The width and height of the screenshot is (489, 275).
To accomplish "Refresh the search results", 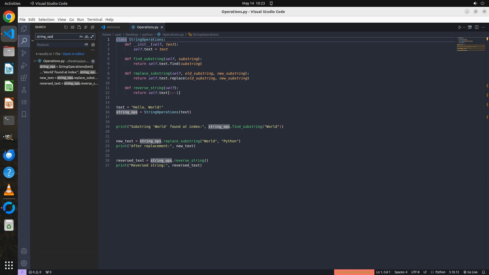I will click(66, 27).
